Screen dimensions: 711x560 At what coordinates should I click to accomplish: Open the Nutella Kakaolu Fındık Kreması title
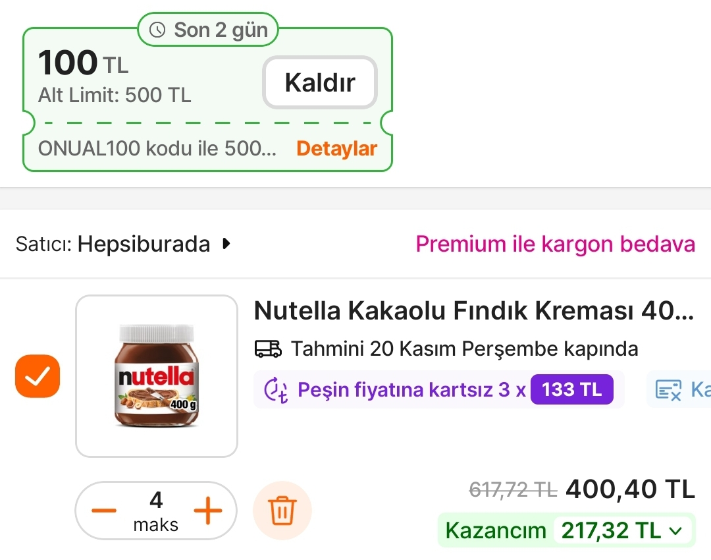[x=473, y=311]
